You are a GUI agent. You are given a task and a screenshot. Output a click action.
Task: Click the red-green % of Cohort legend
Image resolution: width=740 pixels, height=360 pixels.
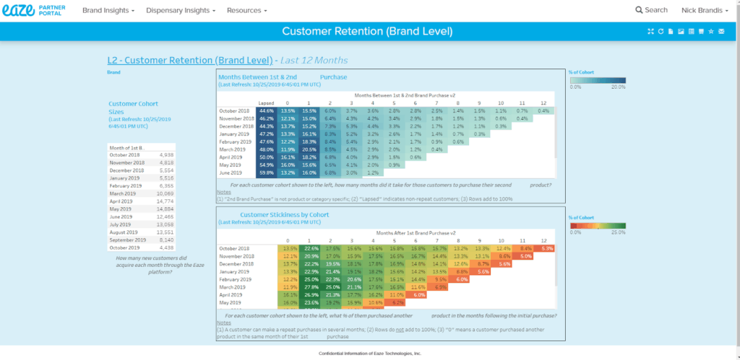(597, 225)
